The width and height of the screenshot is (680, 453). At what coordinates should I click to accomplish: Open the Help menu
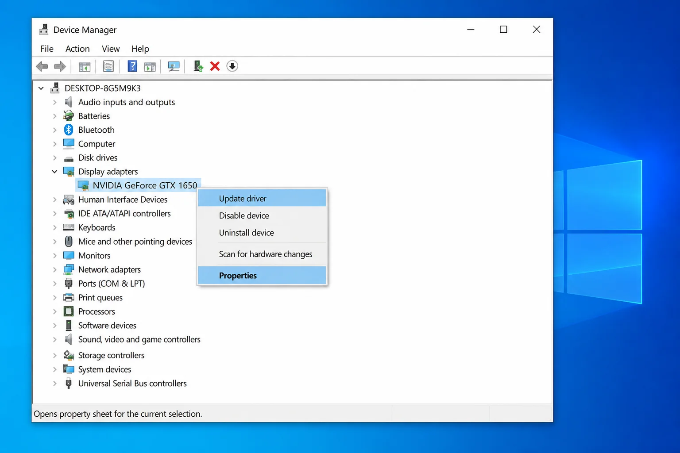140,49
